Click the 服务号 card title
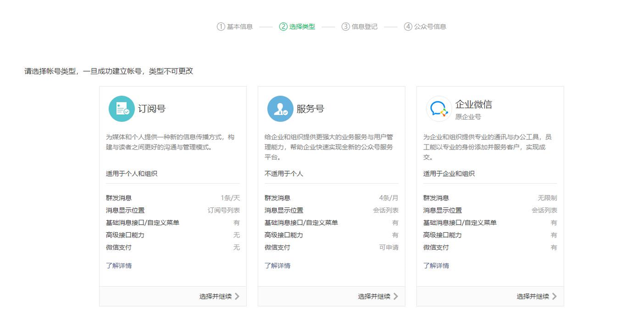The height and width of the screenshot is (327, 637). [310, 109]
